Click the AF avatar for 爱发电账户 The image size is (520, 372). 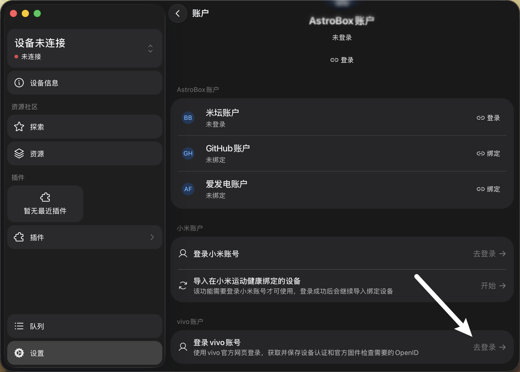pos(188,189)
